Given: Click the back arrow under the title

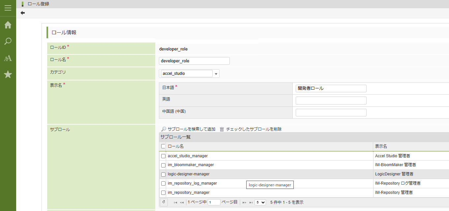Looking at the screenshot, I should point(23,13).
